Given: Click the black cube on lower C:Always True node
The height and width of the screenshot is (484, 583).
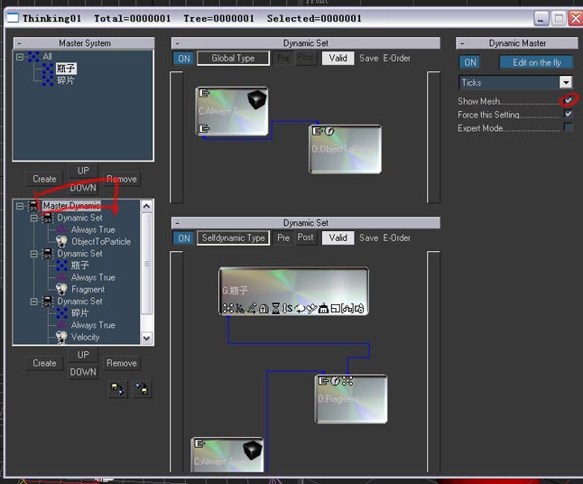Looking at the screenshot, I should [x=253, y=451].
